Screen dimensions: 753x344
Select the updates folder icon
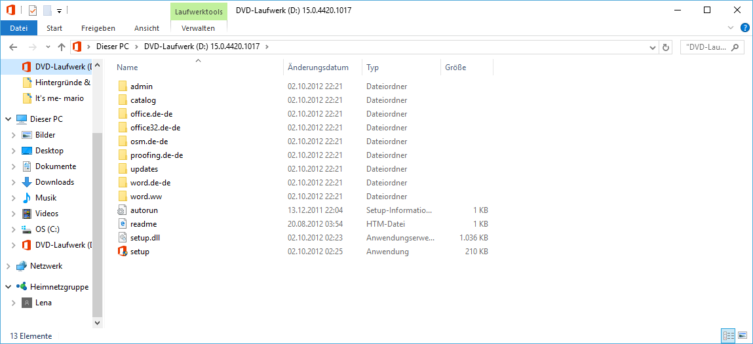point(122,169)
